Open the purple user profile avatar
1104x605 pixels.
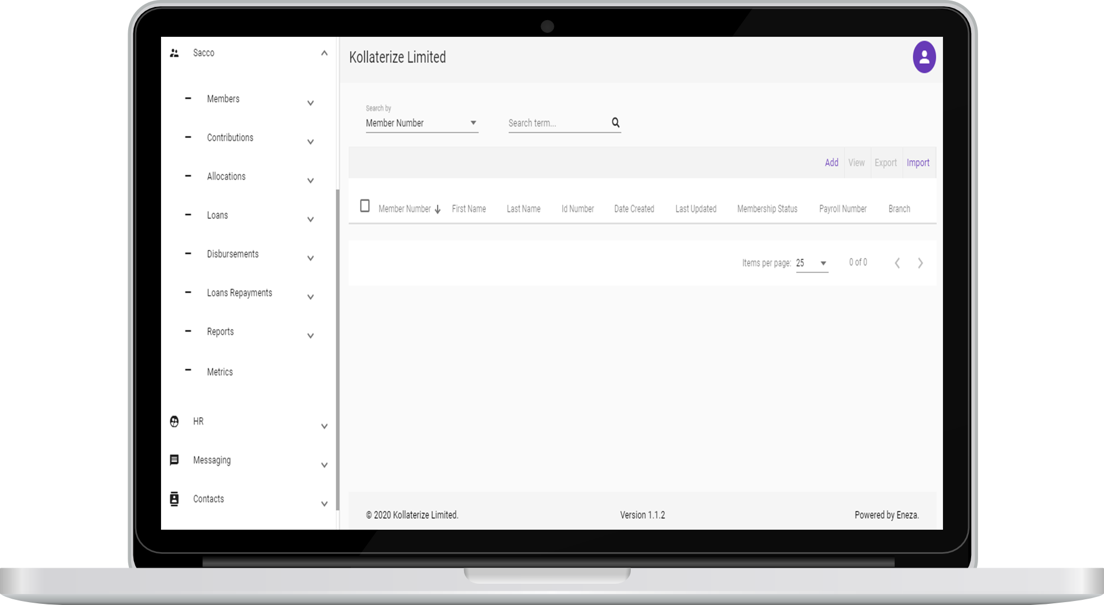click(924, 57)
